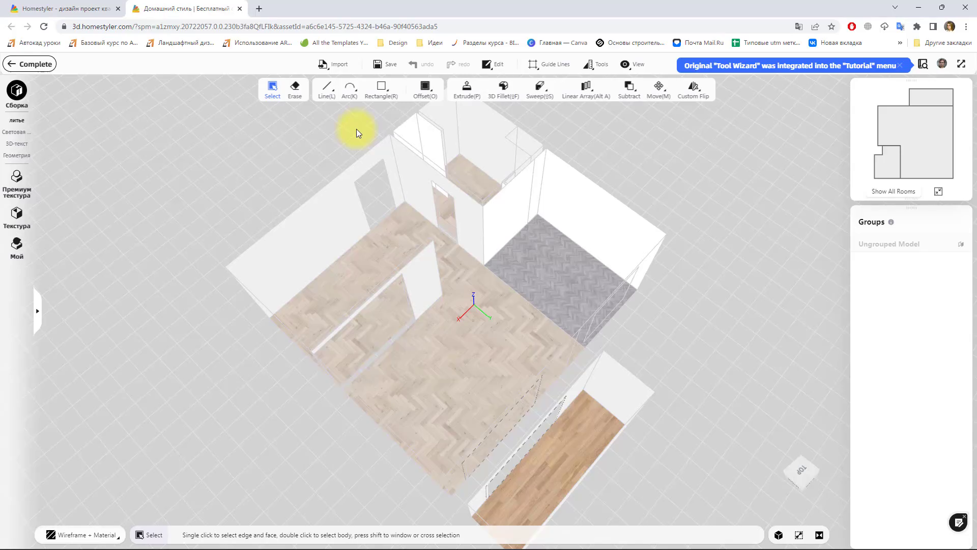Toggle fullscreen mode icon at top right
Screen dimensions: 977x550
pyautogui.click(x=961, y=64)
